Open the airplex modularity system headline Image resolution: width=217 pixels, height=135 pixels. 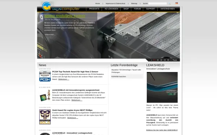point(65,16)
